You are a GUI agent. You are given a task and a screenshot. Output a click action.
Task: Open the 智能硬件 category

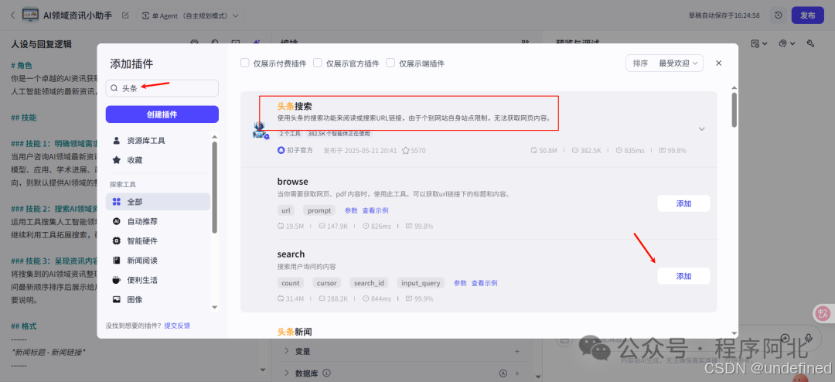[x=158, y=240]
